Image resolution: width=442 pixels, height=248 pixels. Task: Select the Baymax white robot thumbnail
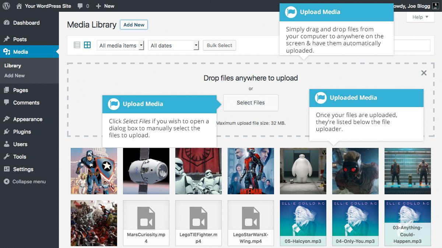pyautogui.click(x=303, y=171)
